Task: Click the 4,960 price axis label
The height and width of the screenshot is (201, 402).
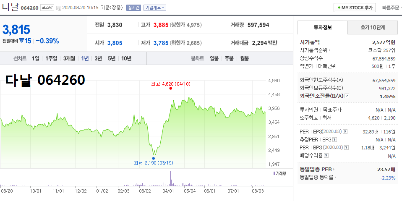Action: click(x=274, y=81)
